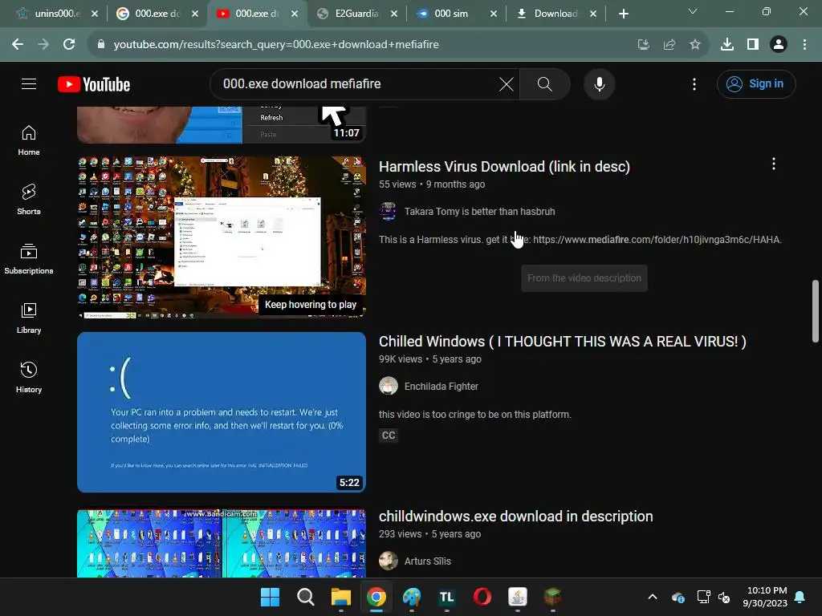Open Harmless Virus Download video title
Viewport: 822px width, 616px height.
tap(504, 167)
